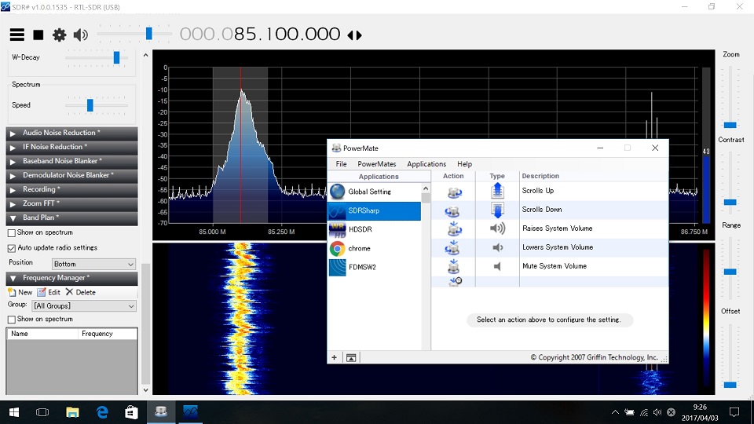
Task: Open File Explorer from the taskbar
Action: point(72,412)
